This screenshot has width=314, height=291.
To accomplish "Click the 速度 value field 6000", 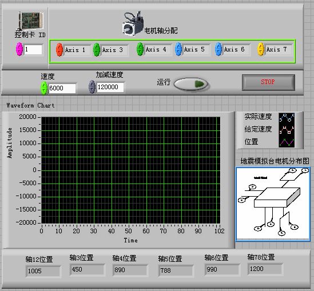I will click(x=62, y=88).
